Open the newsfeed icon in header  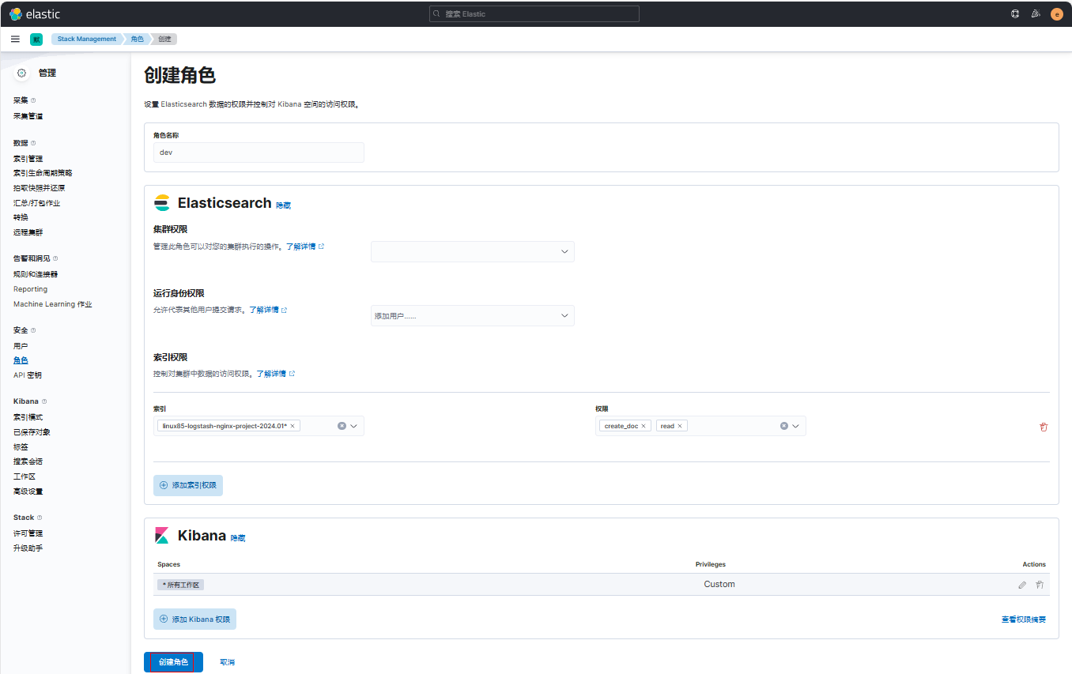[1036, 14]
